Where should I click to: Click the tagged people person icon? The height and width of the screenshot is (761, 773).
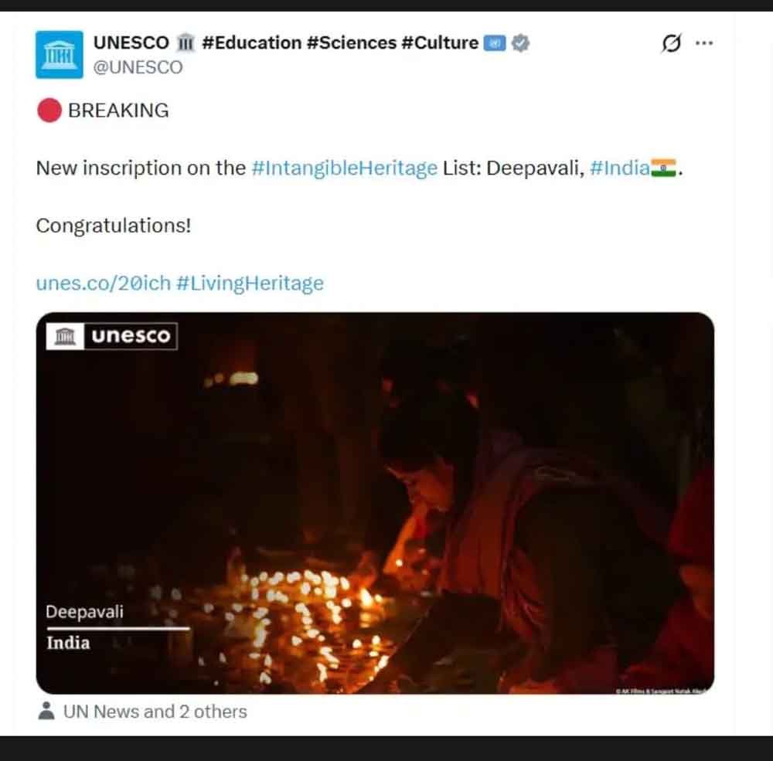[x=47, y=712]
